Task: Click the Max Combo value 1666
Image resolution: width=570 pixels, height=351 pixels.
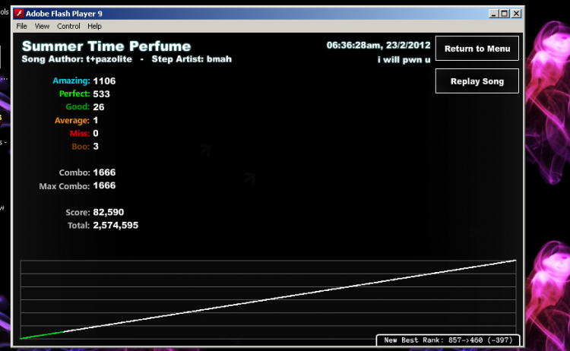Action: pos(104,185)
